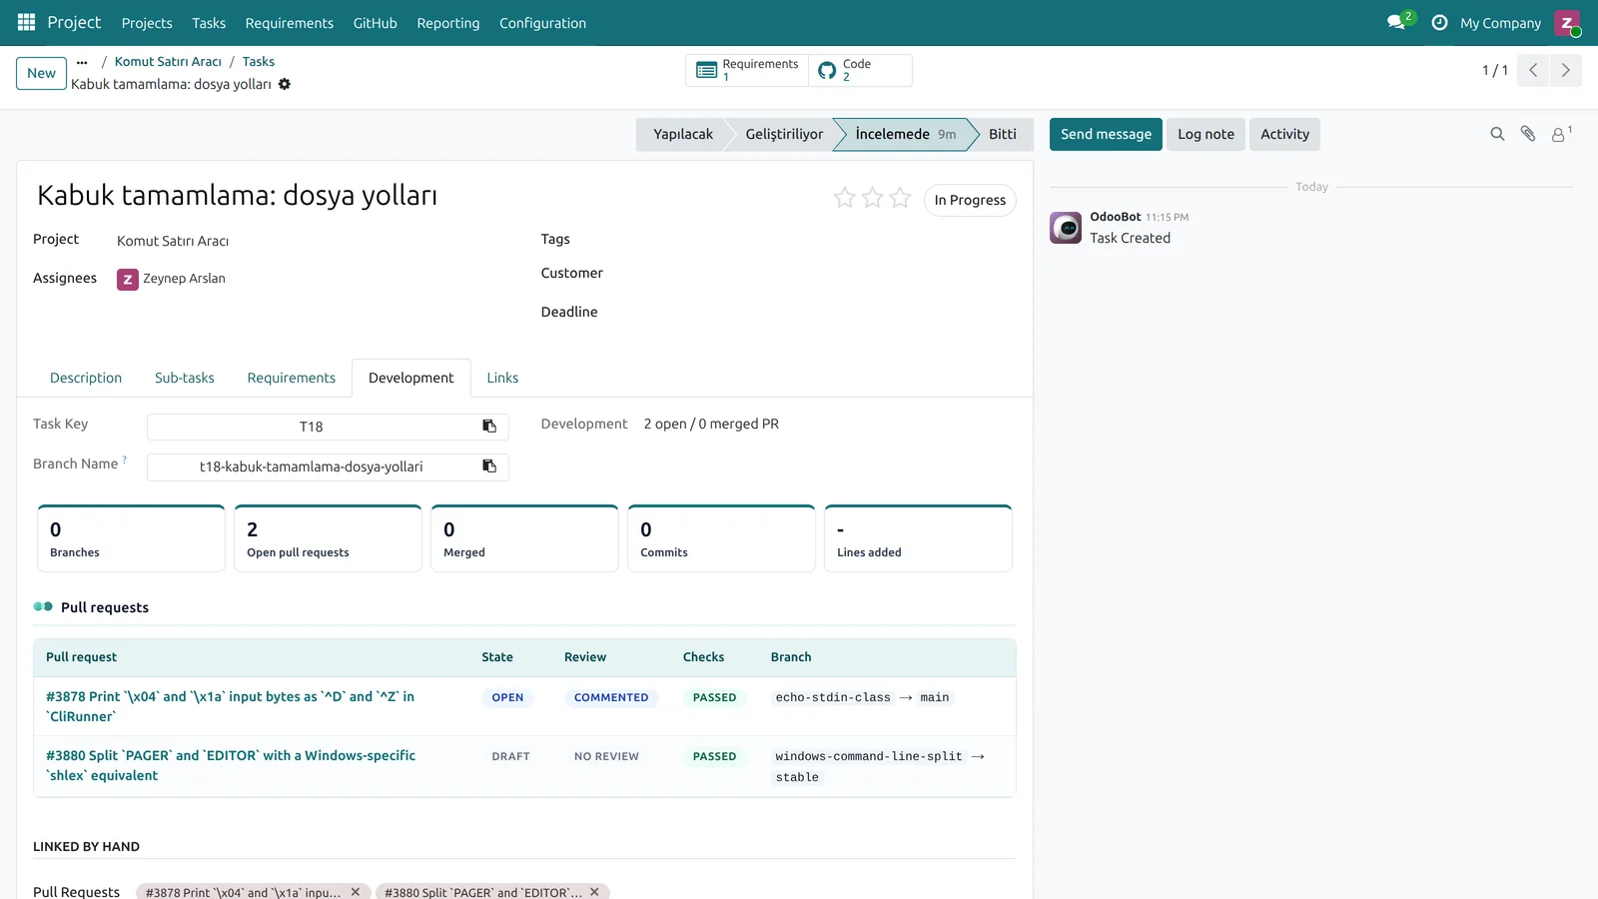This screenshot has height=899, width=1598.
Task: Search chatter messages magnifier icon
Action: click(x=1497, y=134)
